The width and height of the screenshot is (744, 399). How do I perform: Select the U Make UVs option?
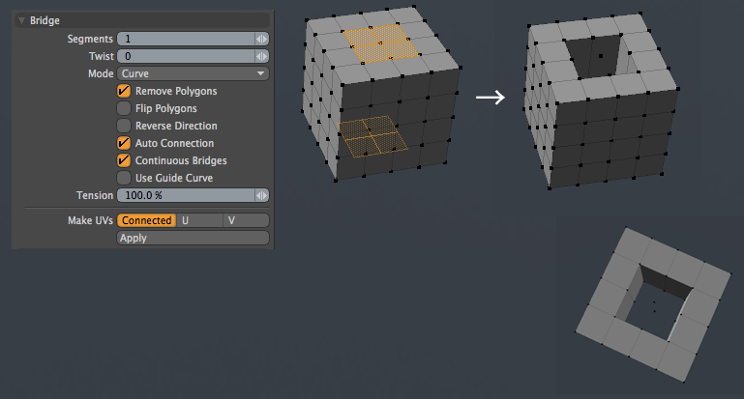[199, 220]
